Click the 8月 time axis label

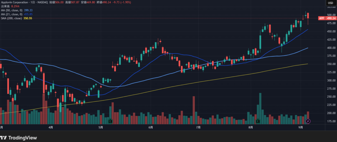250,128
